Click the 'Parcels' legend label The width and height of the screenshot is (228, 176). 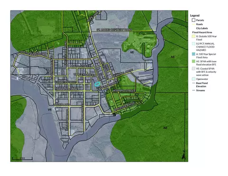pyautogui.click(x=200, y=20)
